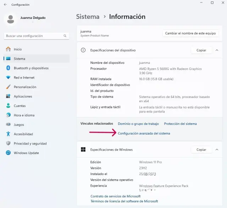
Task: Click the Windows Update icon
Action: (8, 153)
